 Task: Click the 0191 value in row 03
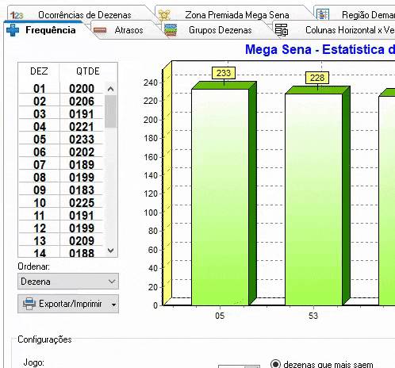[82, 114]
